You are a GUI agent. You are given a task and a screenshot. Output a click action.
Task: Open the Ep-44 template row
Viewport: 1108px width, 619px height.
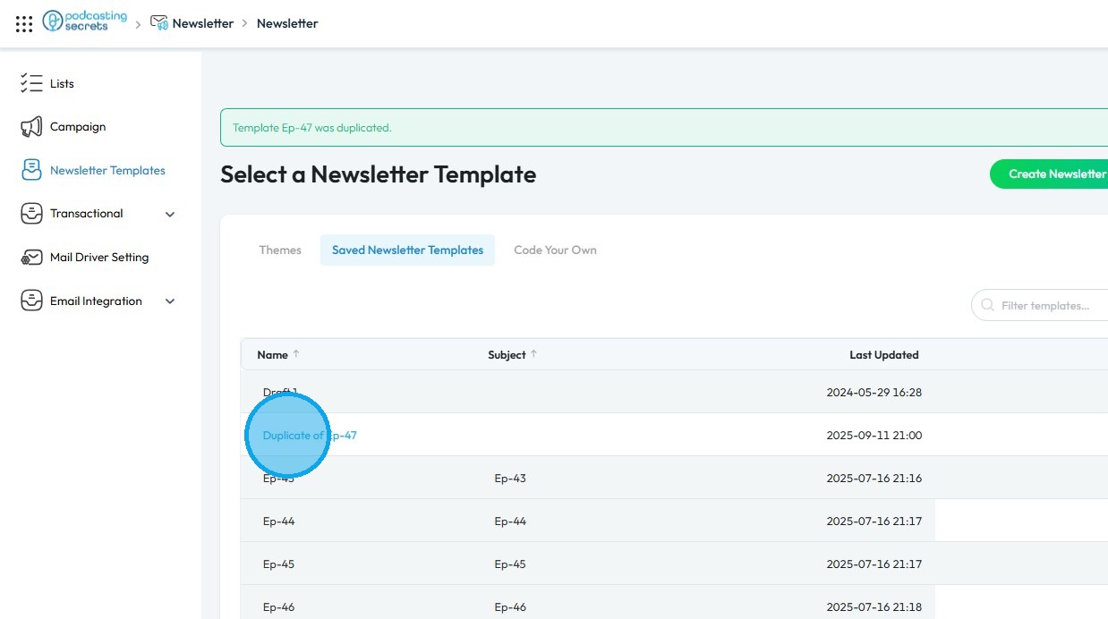(x=279, y=521)
